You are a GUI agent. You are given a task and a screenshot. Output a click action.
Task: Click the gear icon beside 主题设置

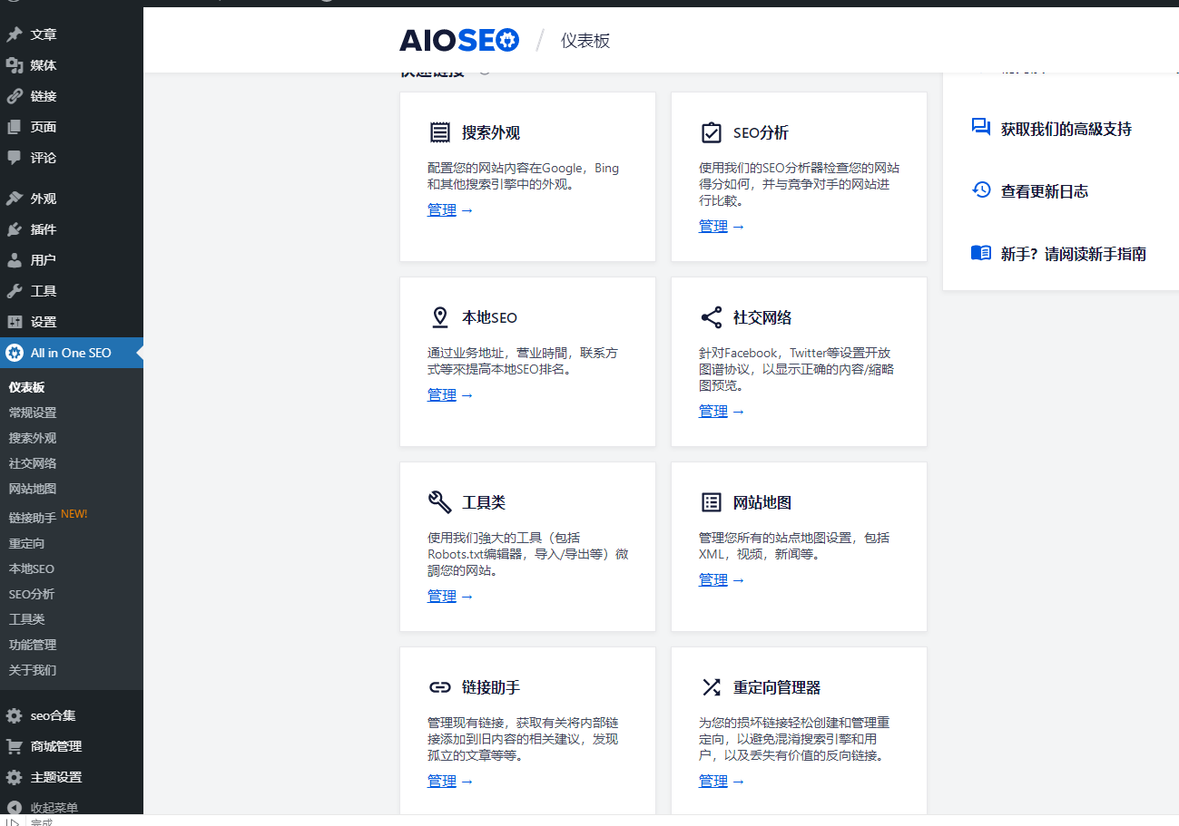[x=15, y=777]
